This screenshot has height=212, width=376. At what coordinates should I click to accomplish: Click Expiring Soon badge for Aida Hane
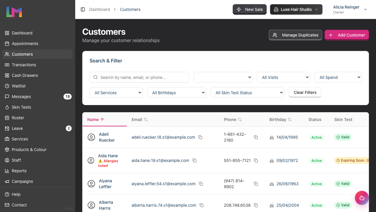pos(352,160)
